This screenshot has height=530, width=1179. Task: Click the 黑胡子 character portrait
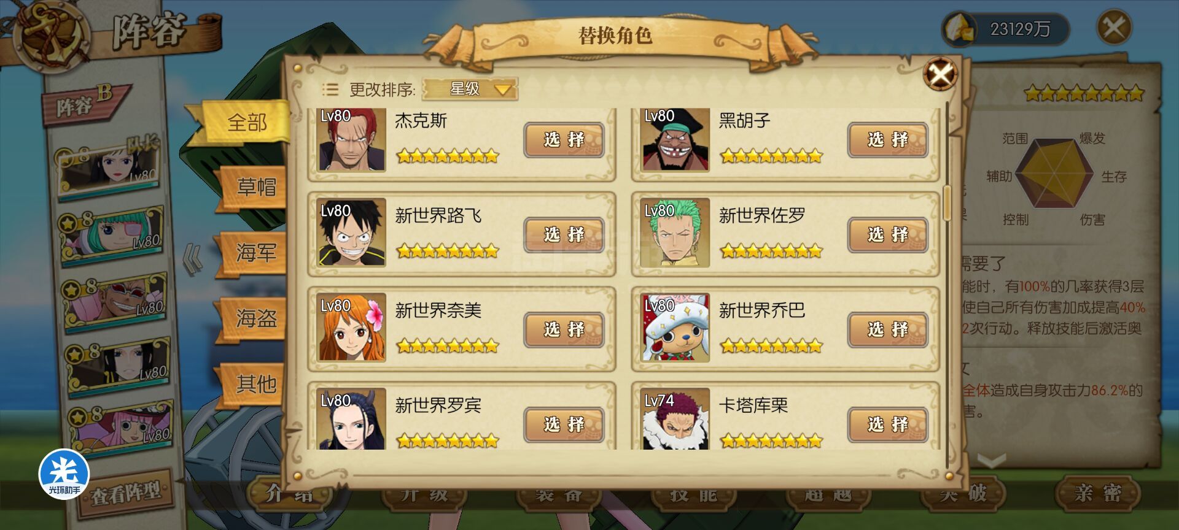675,140
